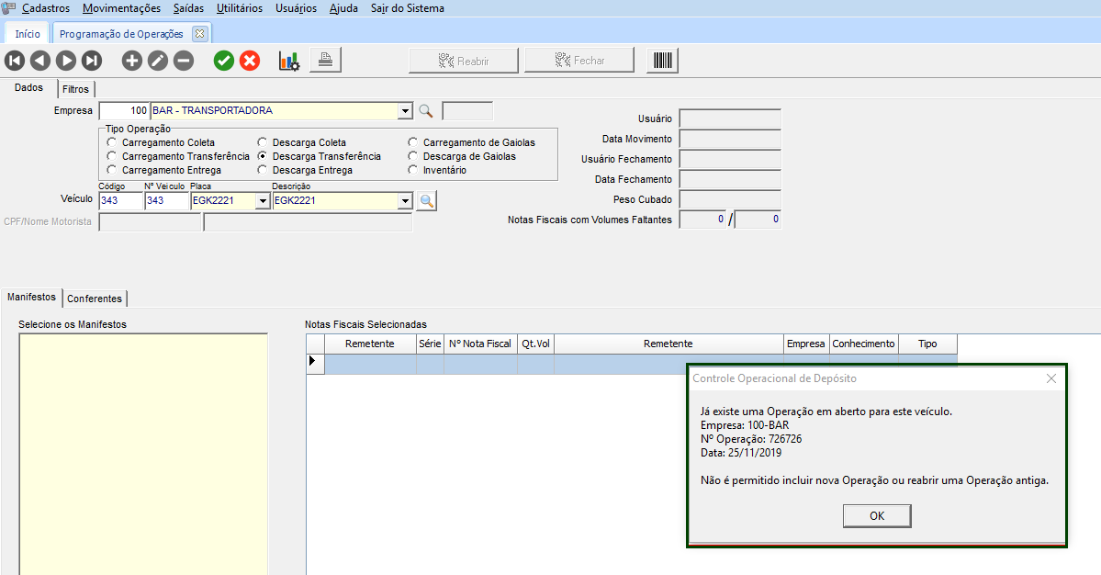Click the edit pencil icon
1101x575 pixels.
158,61
